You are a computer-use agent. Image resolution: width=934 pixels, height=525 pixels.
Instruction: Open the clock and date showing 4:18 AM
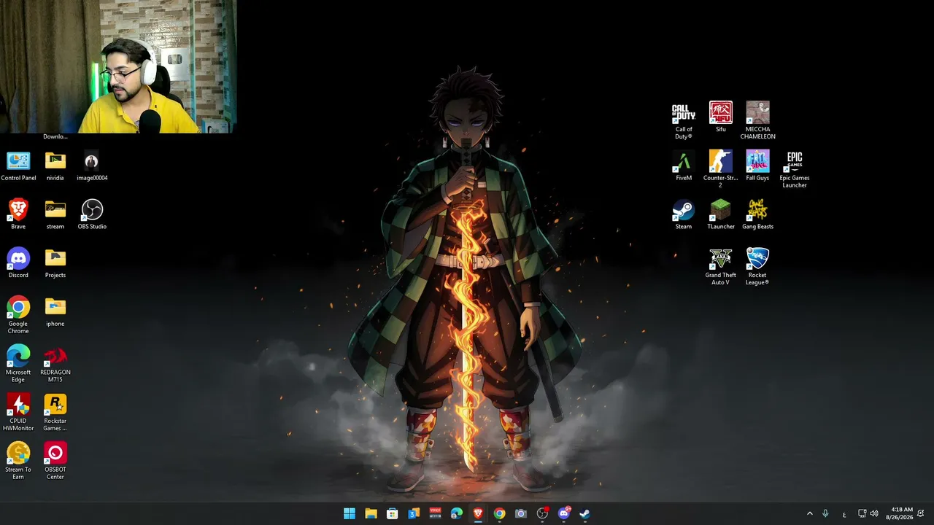pos(899,513)
